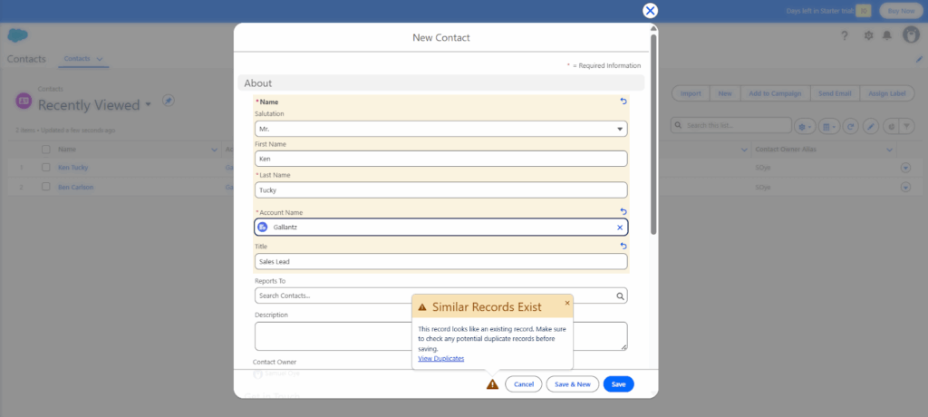The height and width of the screenshot is (417, 928).
Task: Click the Cancel button
Action: pos(524,384)
